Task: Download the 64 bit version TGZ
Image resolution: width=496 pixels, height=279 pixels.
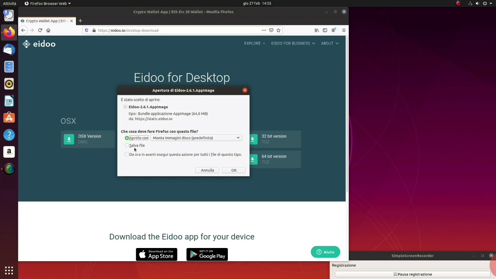Action: pyautogui.click(x=275, y=159)
